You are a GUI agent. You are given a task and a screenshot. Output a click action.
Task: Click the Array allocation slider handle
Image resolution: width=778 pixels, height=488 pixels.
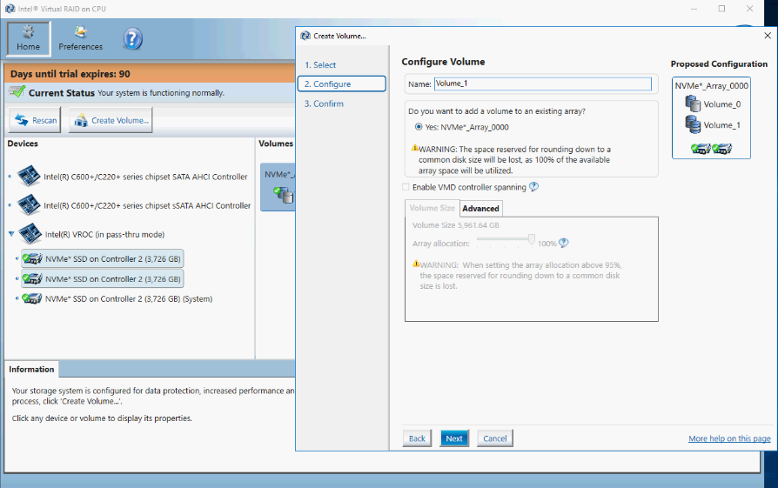(532, 240)
